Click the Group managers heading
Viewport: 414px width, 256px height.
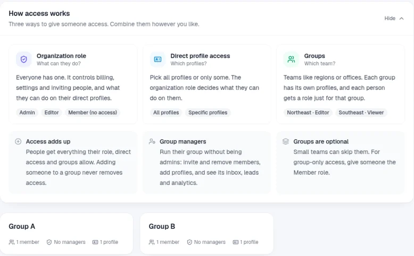(x=183, y=142)
